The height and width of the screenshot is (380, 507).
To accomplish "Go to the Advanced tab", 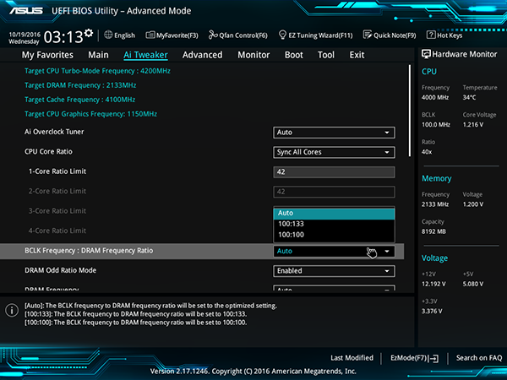I will [203, 55].
